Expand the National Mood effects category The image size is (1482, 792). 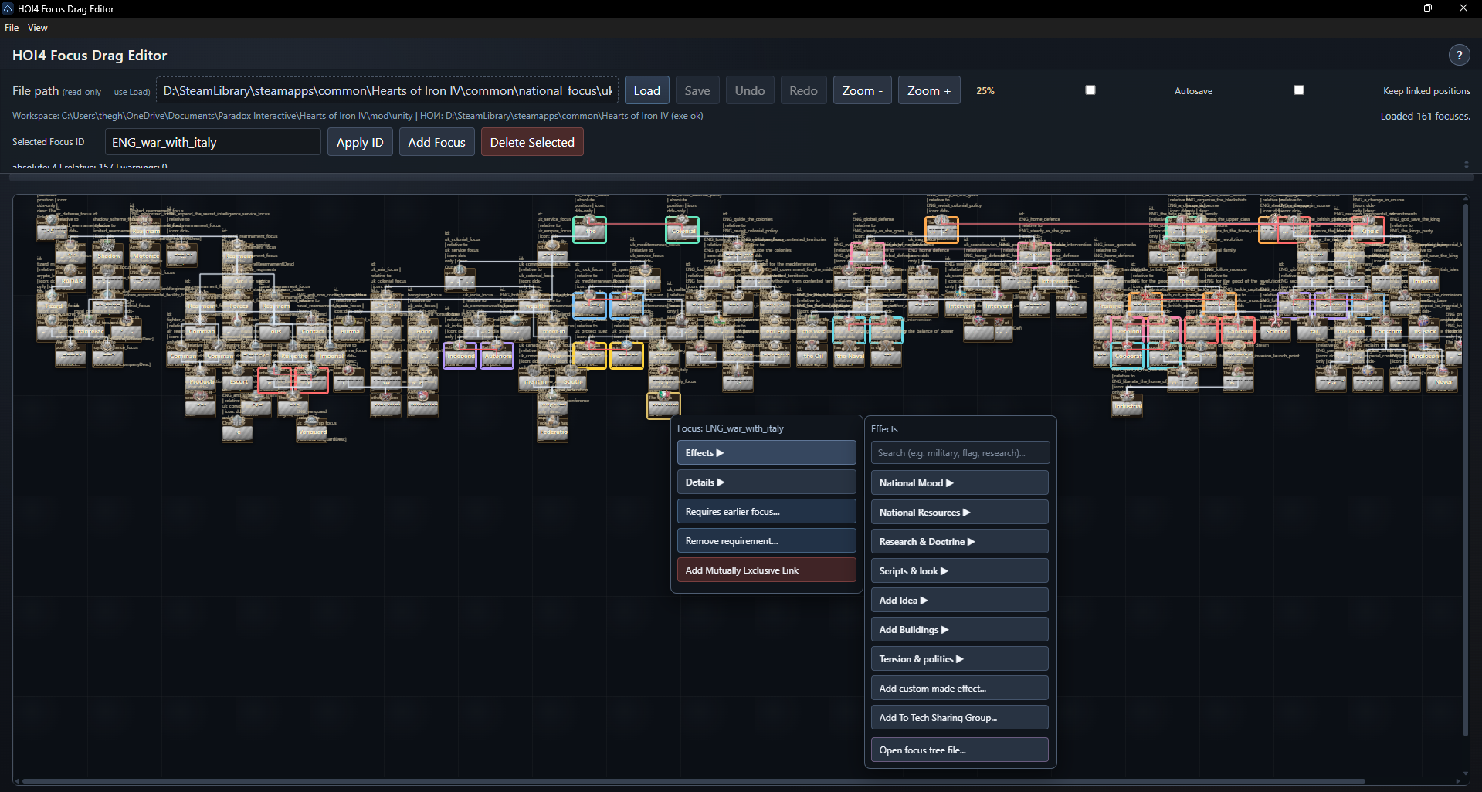960,482
